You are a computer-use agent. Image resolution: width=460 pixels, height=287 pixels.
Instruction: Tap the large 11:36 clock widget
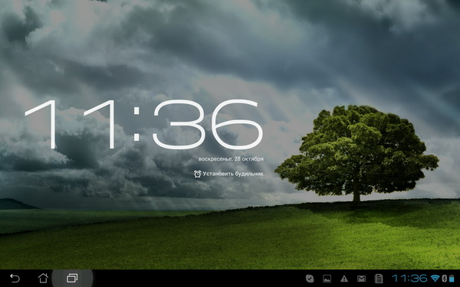[144, 124]
